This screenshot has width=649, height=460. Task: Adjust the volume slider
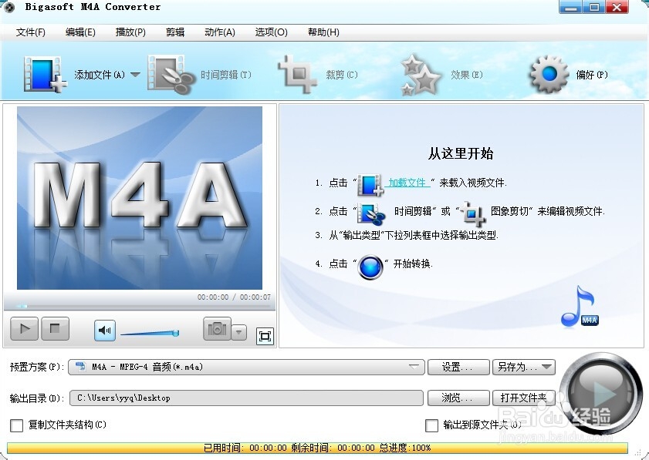[150, 333]
